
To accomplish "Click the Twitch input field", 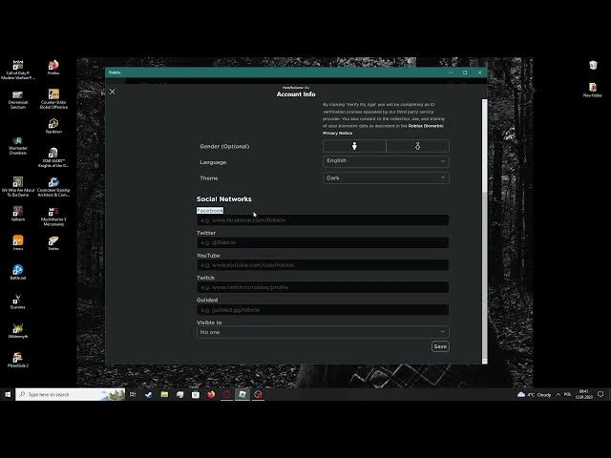I will point(323,287).
